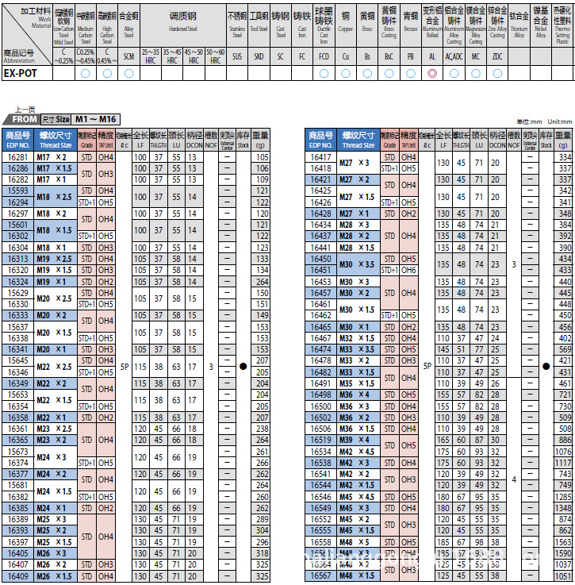Click weight value 1563
575x585 pixels.
(562, 541)
